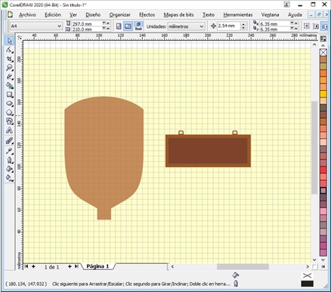Select the Eyedropper tool
The width and height of the screenshot is (331, 292).
9,151
